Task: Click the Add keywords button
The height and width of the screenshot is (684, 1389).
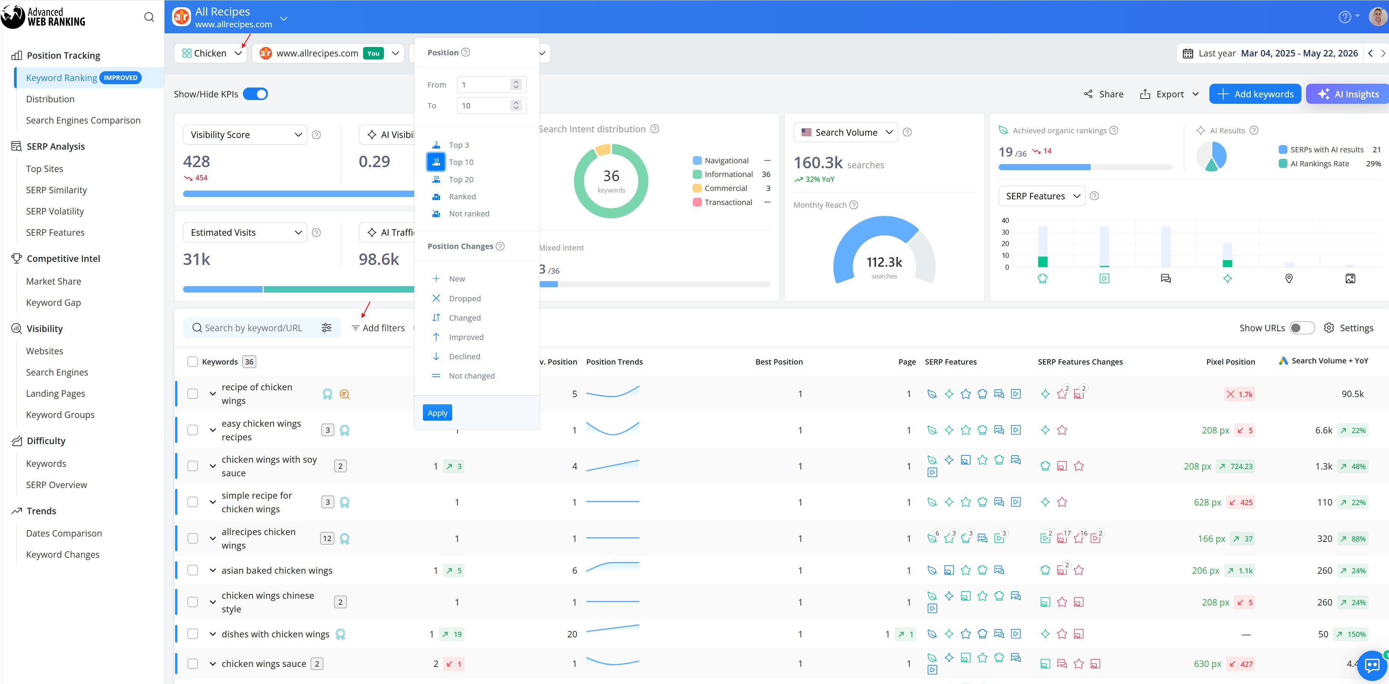Action: pos(1255,94)
